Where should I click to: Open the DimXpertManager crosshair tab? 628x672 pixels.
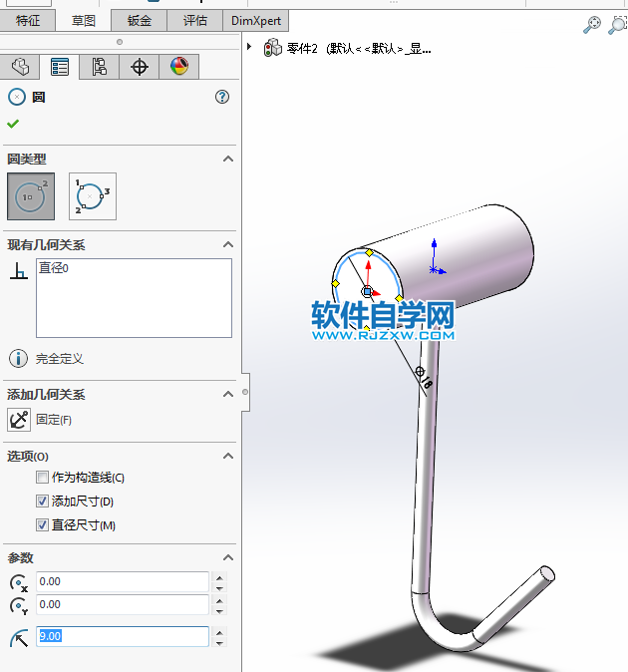(140, 67)
